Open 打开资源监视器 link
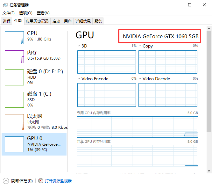Screen dimensions: 212x189 coord(58,181)
